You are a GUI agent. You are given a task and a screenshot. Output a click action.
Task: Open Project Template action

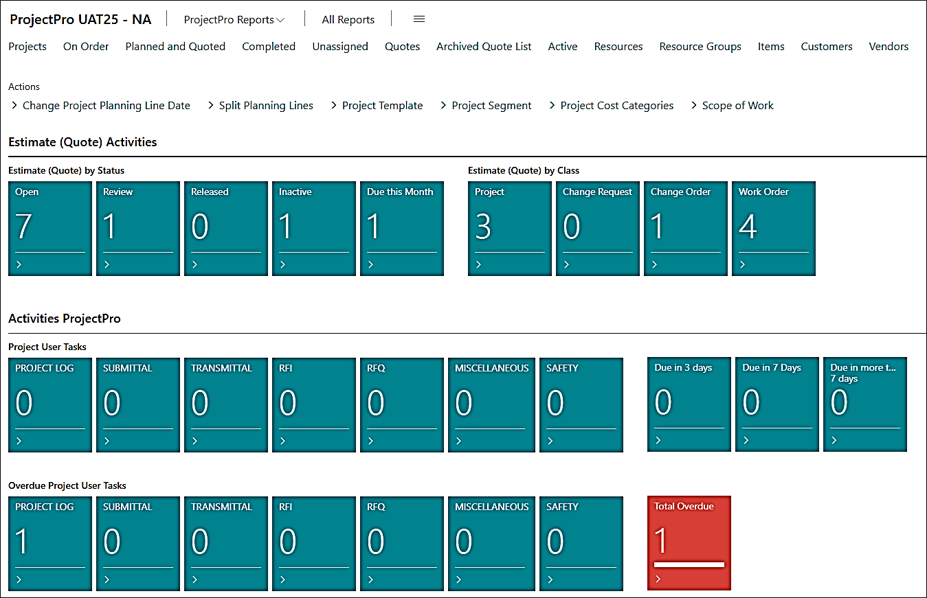(x=377, y=106)
